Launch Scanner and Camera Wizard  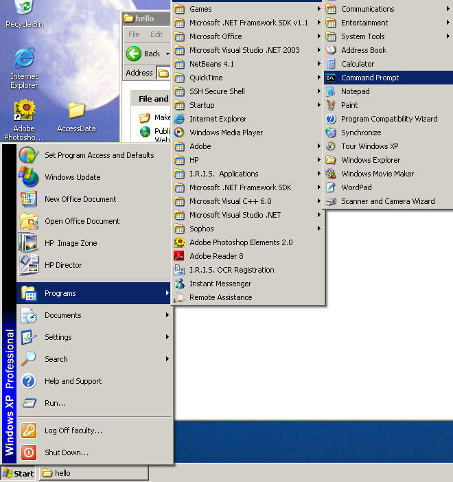(388, 201)
